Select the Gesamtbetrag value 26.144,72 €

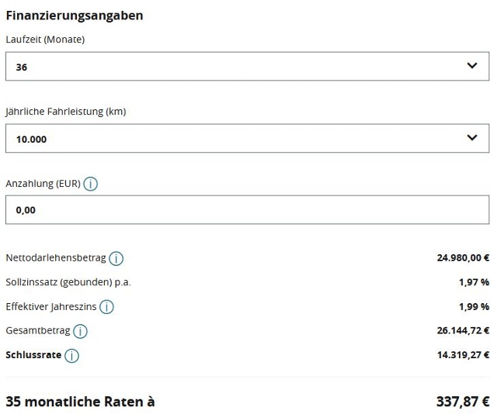pyautogui.click(x=463, y=330)
